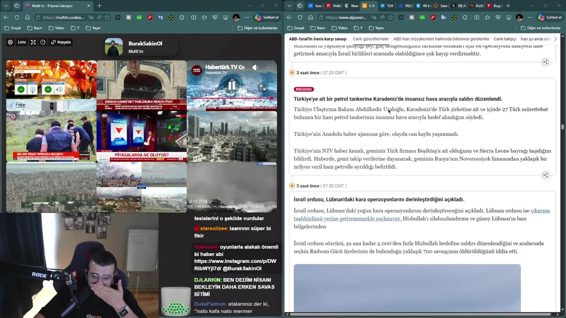The height and width of the screenshot is (318, 566).
Task: Switch to the VELO tab
Action: 405,6
